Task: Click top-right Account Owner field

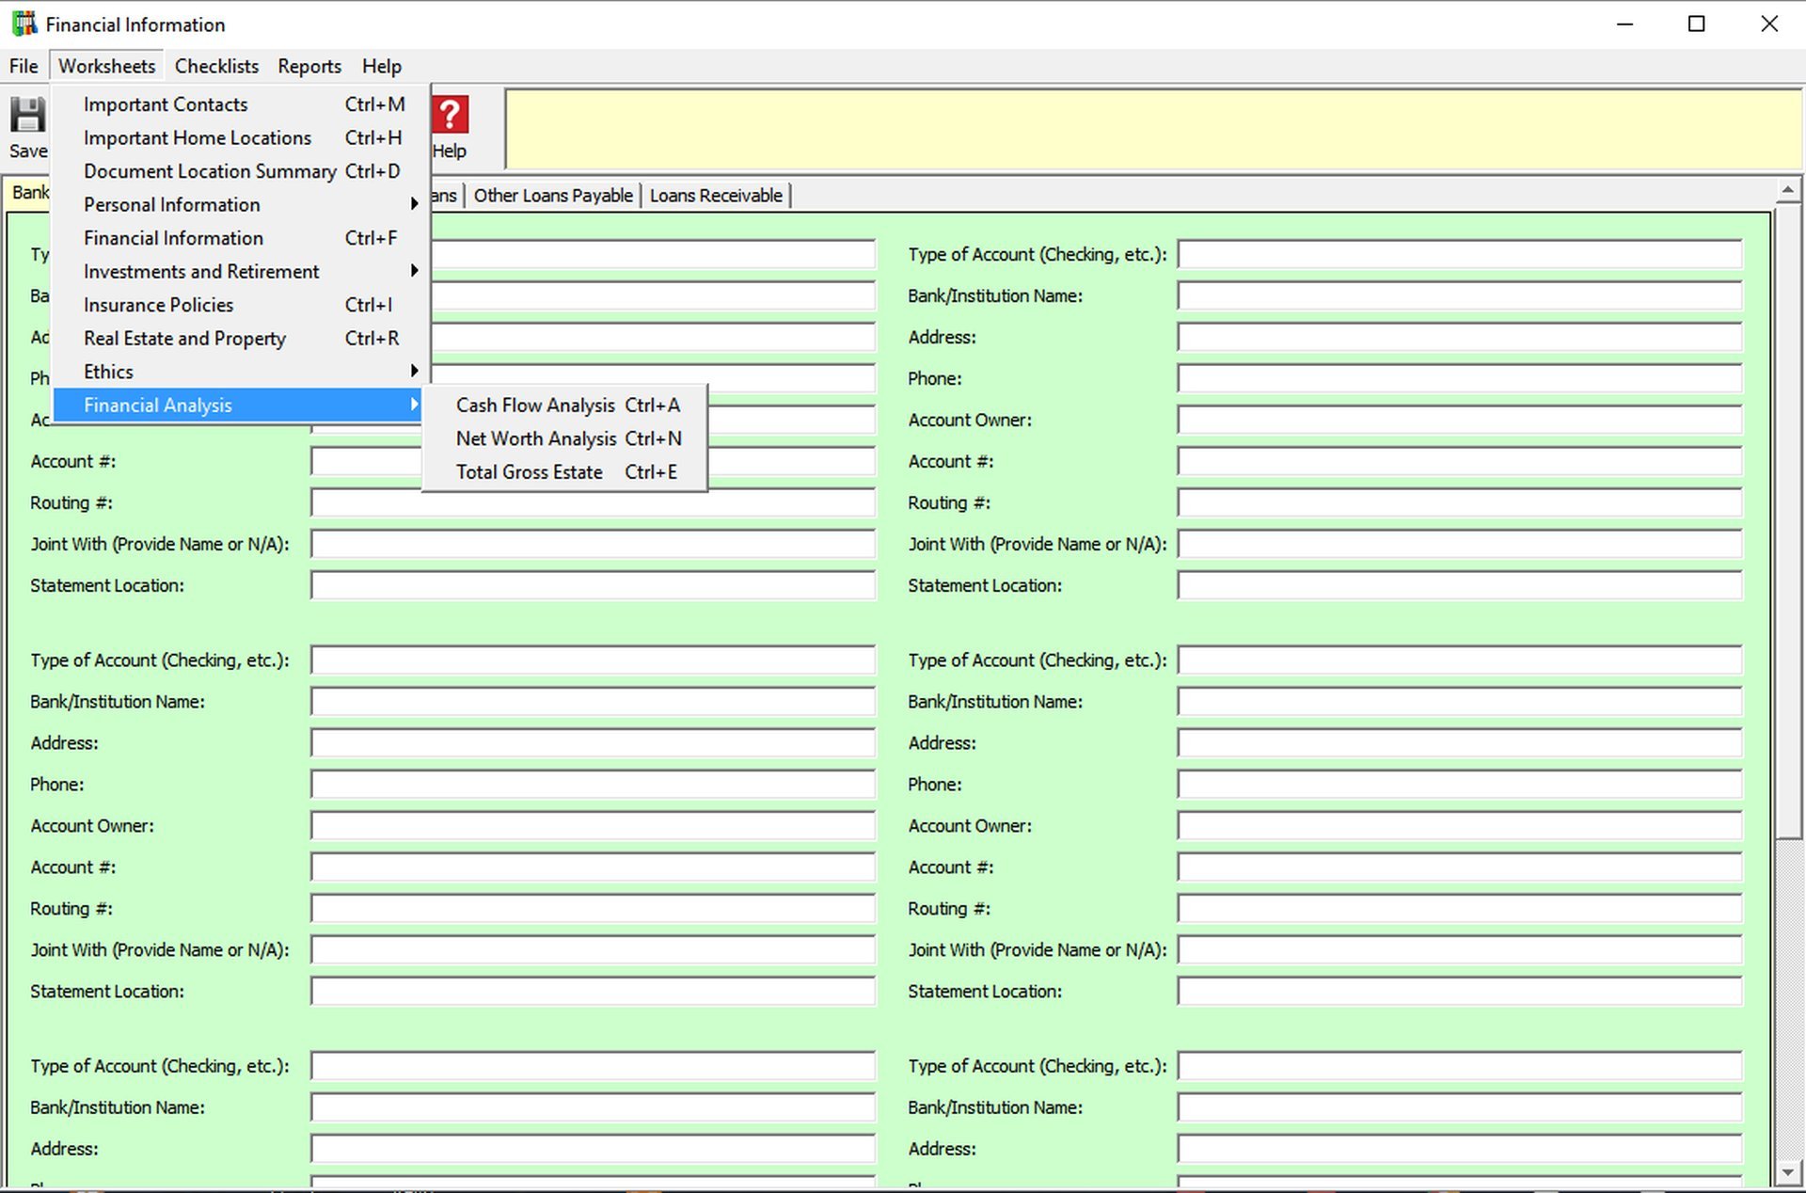Action: [x=1460, y=420]
